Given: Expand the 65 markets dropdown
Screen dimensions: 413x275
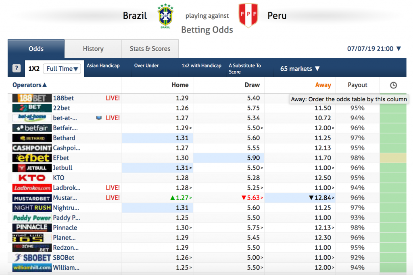Looking at the screenshot, I should 300,69.
